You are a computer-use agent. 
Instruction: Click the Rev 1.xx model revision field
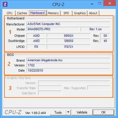click(95, 29)
